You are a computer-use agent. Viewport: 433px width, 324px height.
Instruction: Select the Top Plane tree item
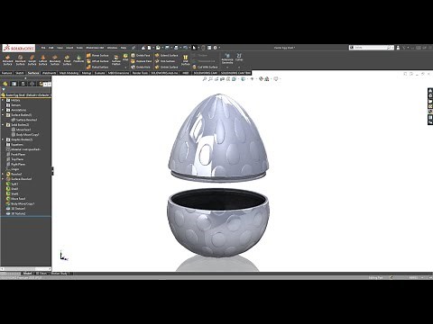coord(15,159)
